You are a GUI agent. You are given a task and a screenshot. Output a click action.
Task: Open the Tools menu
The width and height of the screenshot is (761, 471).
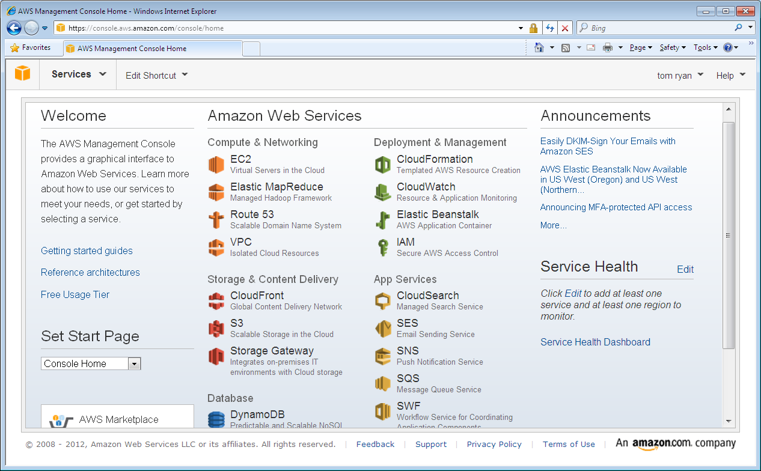(705, 47)
